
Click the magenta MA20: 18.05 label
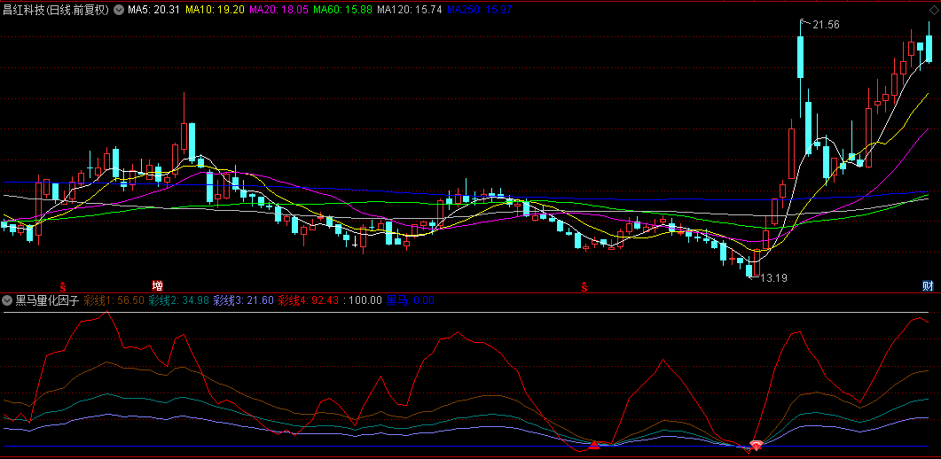click(279, 10)
